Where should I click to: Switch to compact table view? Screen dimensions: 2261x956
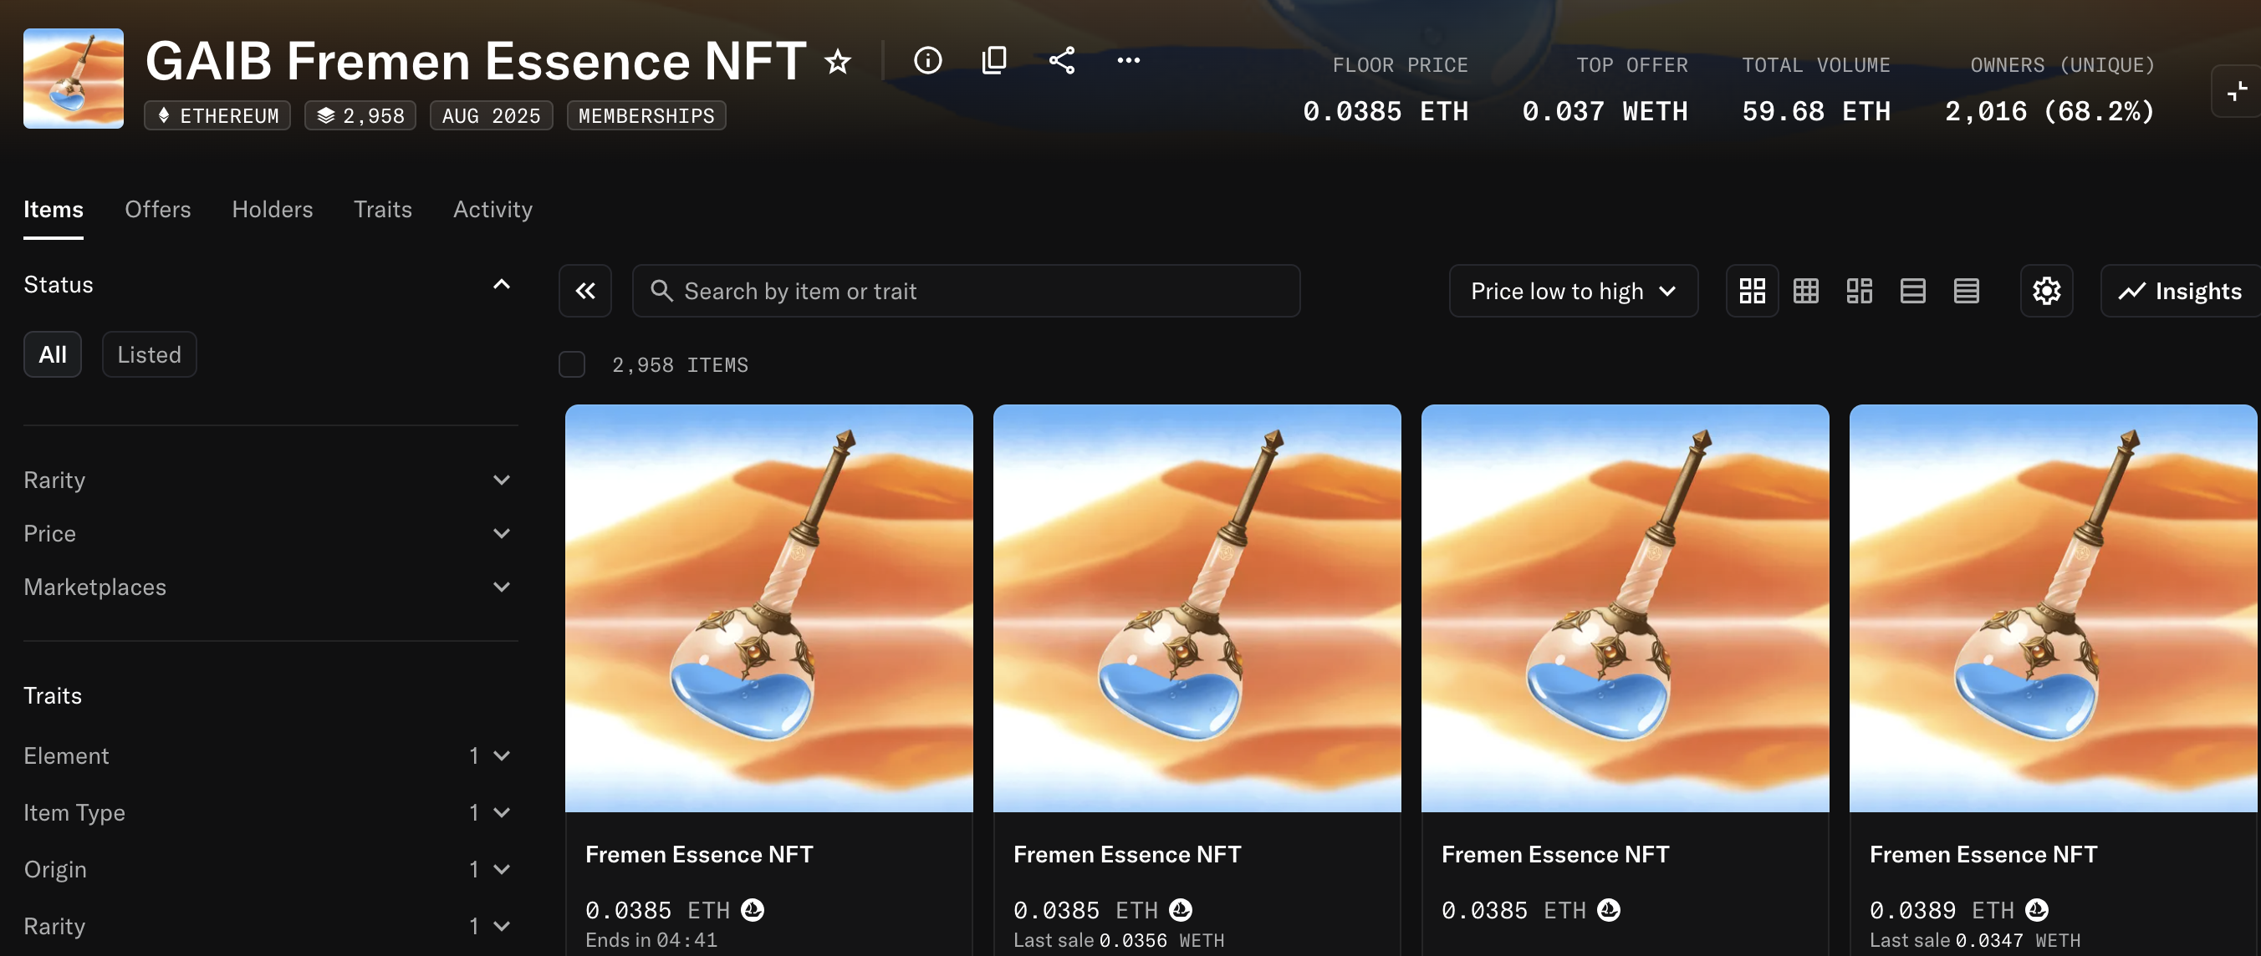coord(1966,291)
